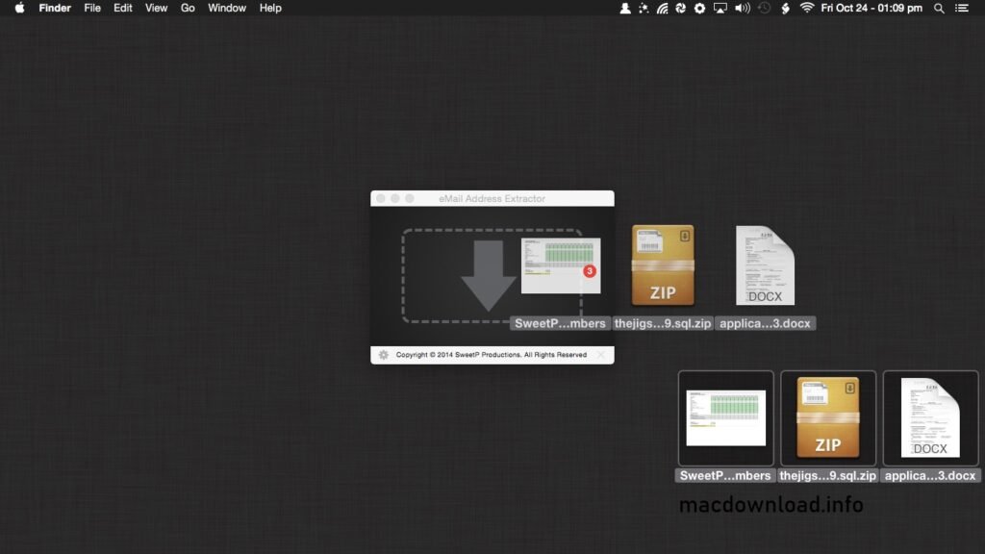Select the SweetP...mbers spreadsheet thumbnail on the desktop
The width and height of the screenshot is (985, 554).
[725, 416]
